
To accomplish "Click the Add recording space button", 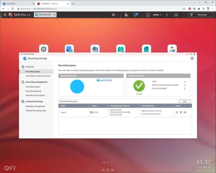I will 184,101.
